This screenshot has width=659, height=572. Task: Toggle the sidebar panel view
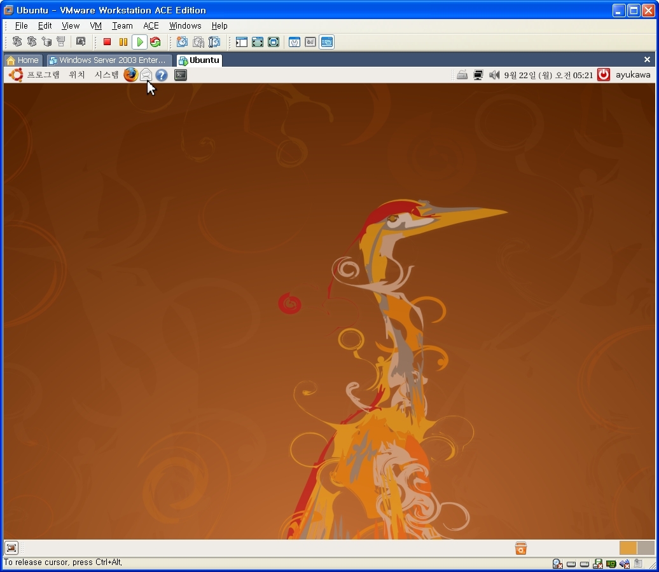click(x=242, y=42)
